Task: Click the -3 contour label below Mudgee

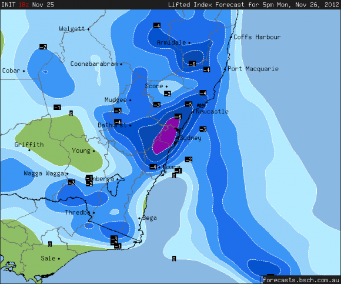Action: coord(118,111)
